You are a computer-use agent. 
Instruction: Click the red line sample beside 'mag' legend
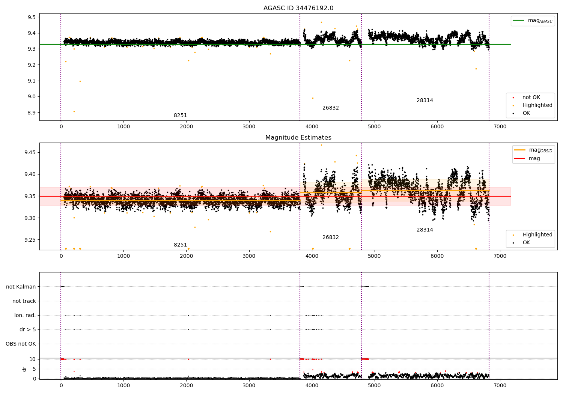click(x=520, y=159)
